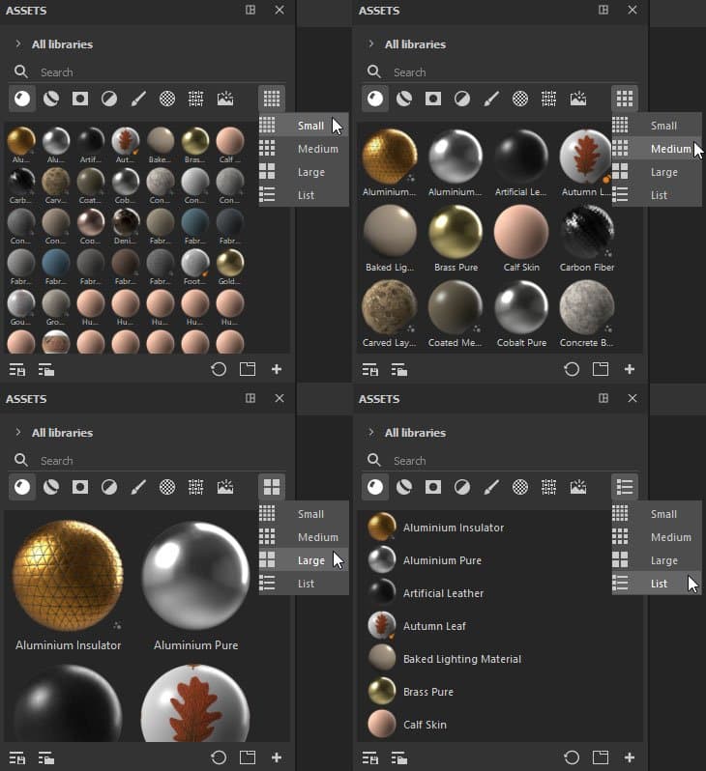Click new folder icon in bottom-right footer
The height and width of the screenshot is (771, 706).
coord(601,757)
